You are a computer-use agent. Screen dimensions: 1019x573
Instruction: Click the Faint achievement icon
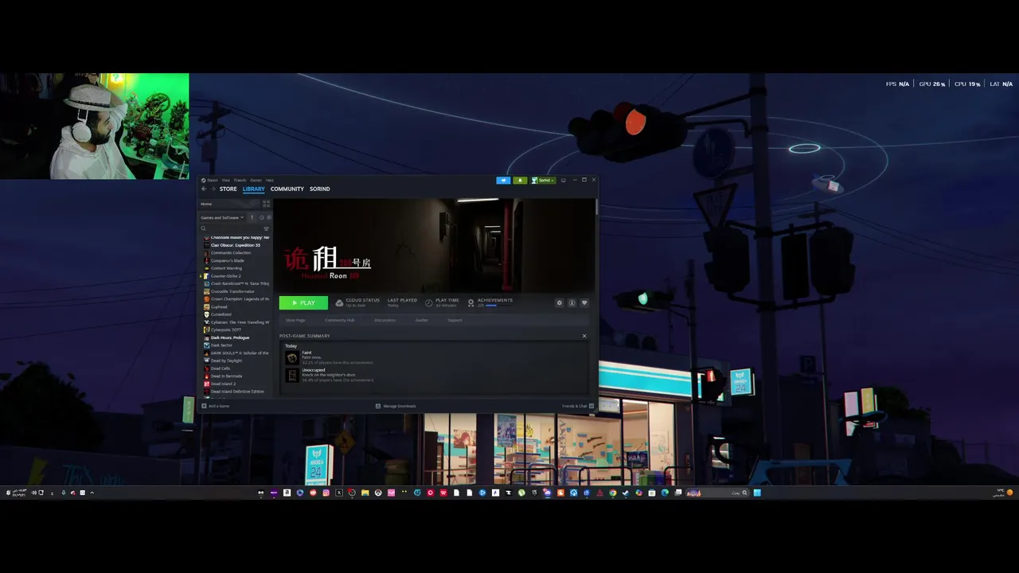292,357
